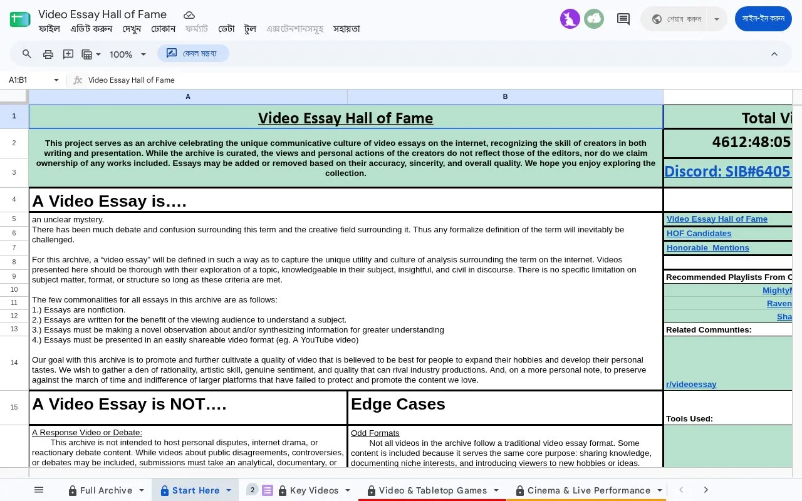Open the ডেটা menu
Screen dimensions: 802x501
click(x=226, y=29)
